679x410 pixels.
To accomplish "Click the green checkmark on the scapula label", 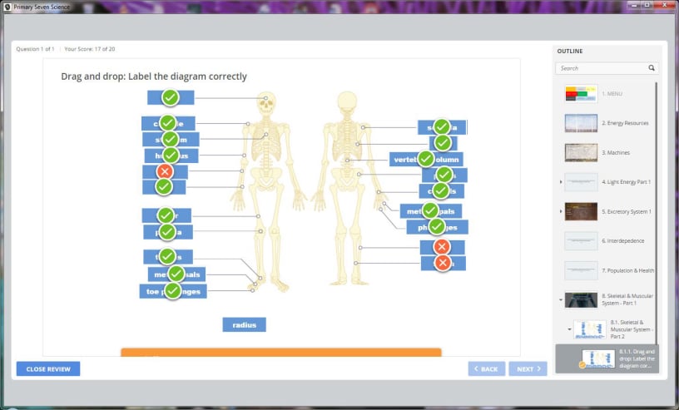I will coord(442,126).
